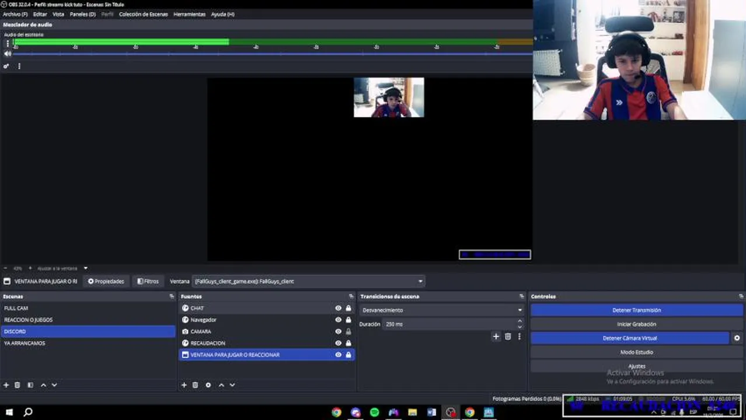Viewport: 746px width, 420px height.
Task: Decrease transition duration with down arrow
Action: tap(520, 327)
